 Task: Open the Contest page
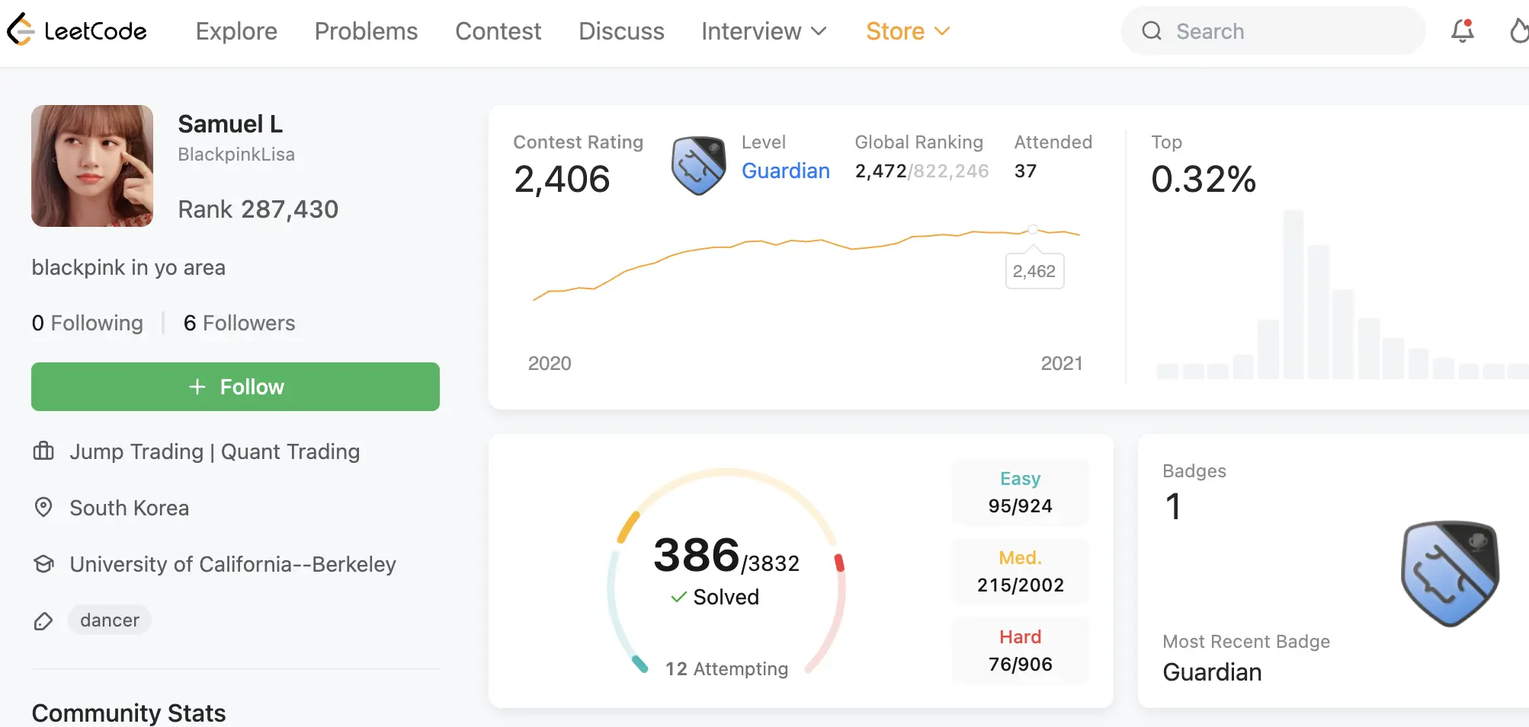498,31
